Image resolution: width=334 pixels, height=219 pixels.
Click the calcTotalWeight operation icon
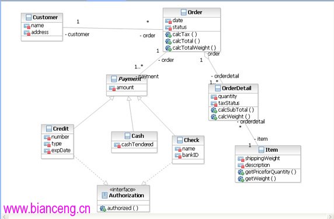(x=168, y=48)
